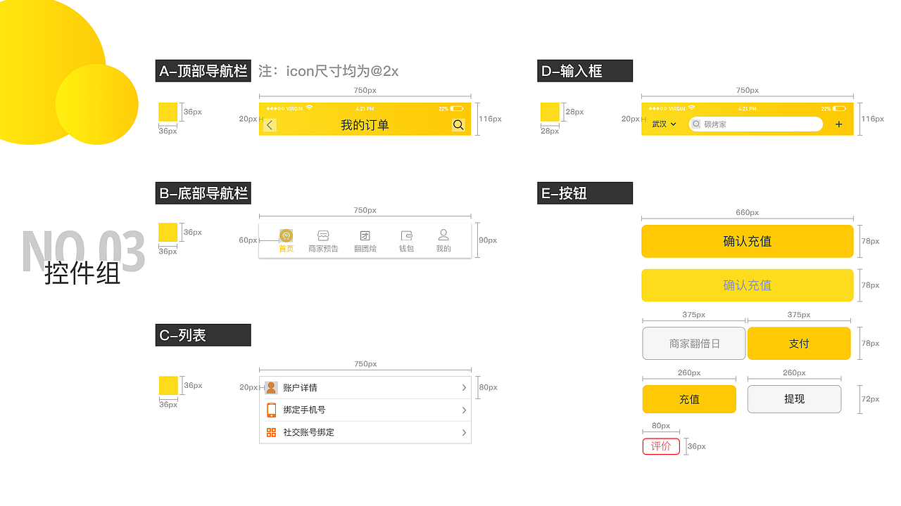Click the yellow color swatch beside the C-列表 specs
Screen dimensions: 901x506
pos(168,387)
